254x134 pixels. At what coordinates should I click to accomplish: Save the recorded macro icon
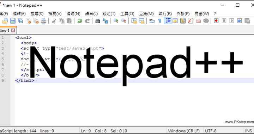click(x=247, y=21)
